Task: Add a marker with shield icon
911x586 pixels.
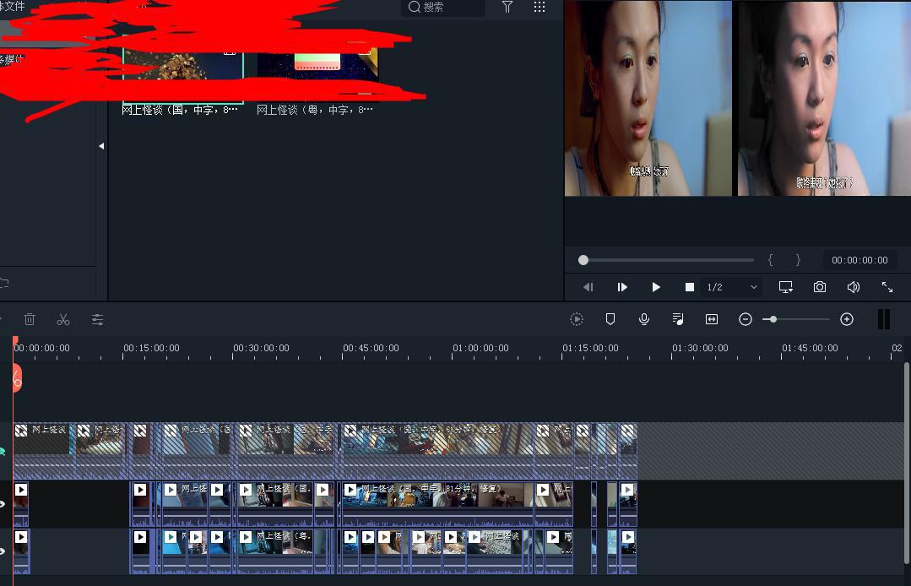Action: [x=610, y=319]
